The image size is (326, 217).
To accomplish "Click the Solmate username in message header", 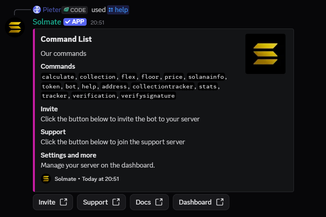I will point(47,22).
